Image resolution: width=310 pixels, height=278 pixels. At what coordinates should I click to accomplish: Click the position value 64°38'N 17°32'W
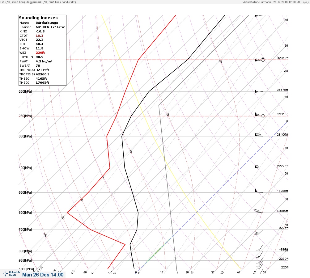pyautogui.click(x=50, y=27)
